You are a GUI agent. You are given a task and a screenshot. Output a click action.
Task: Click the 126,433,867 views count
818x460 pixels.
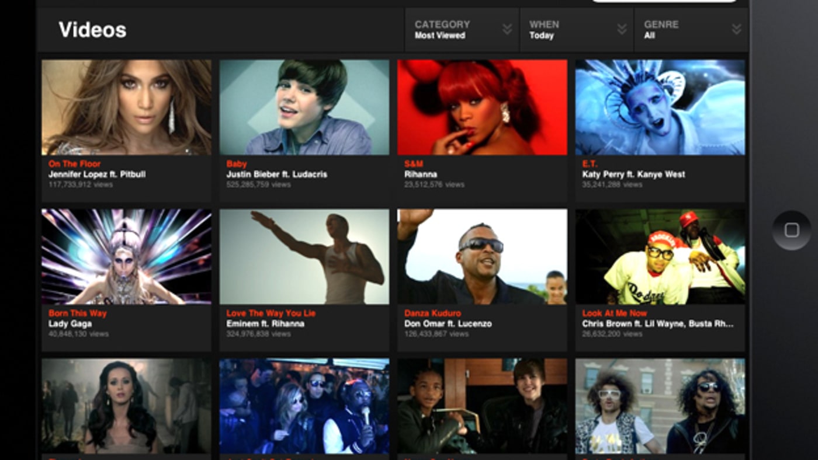436,334
